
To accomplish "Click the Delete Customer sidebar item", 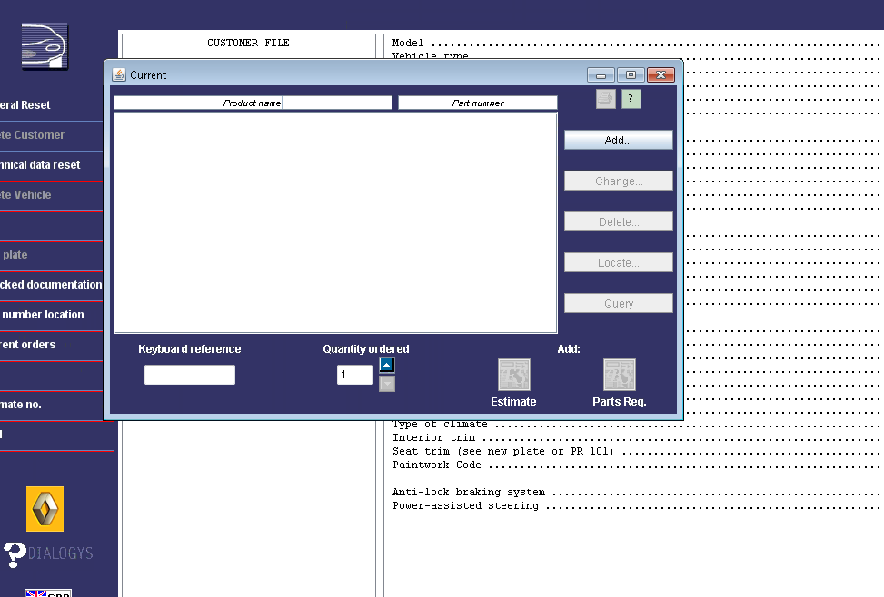I will point(32,135).
